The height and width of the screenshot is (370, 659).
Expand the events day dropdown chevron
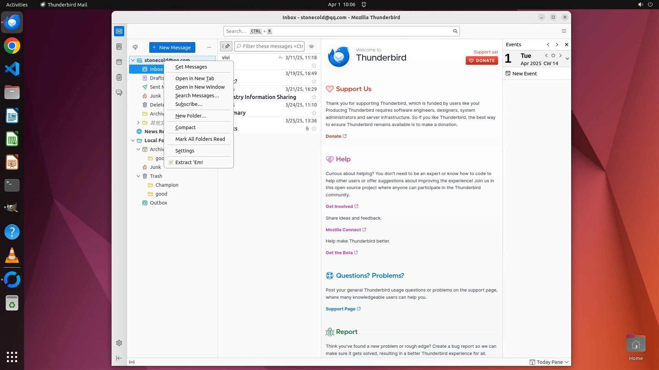pos(567,59)
